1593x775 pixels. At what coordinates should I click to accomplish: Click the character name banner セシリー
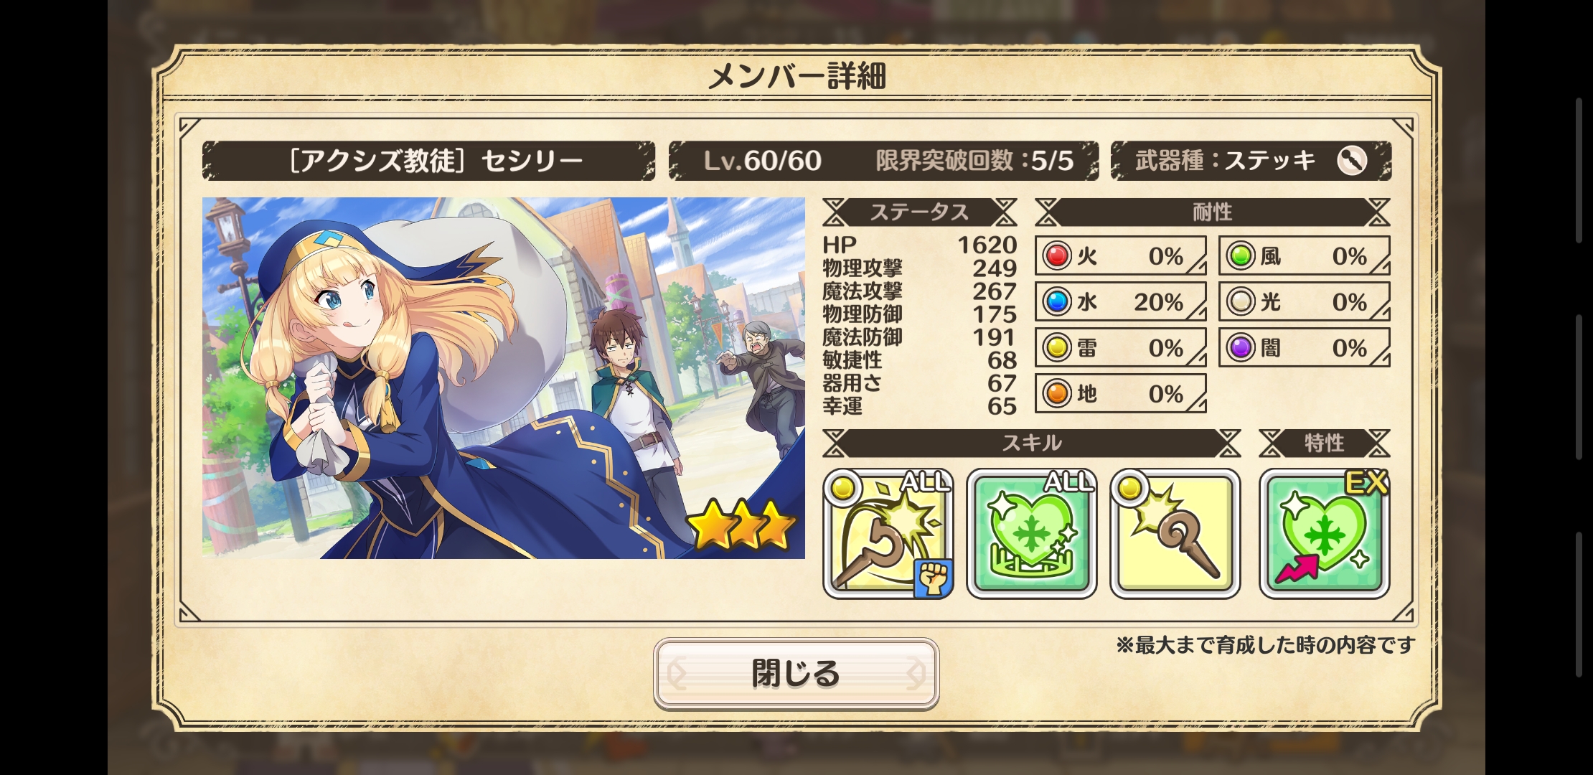pyautogui.click(x=428, y=160)
